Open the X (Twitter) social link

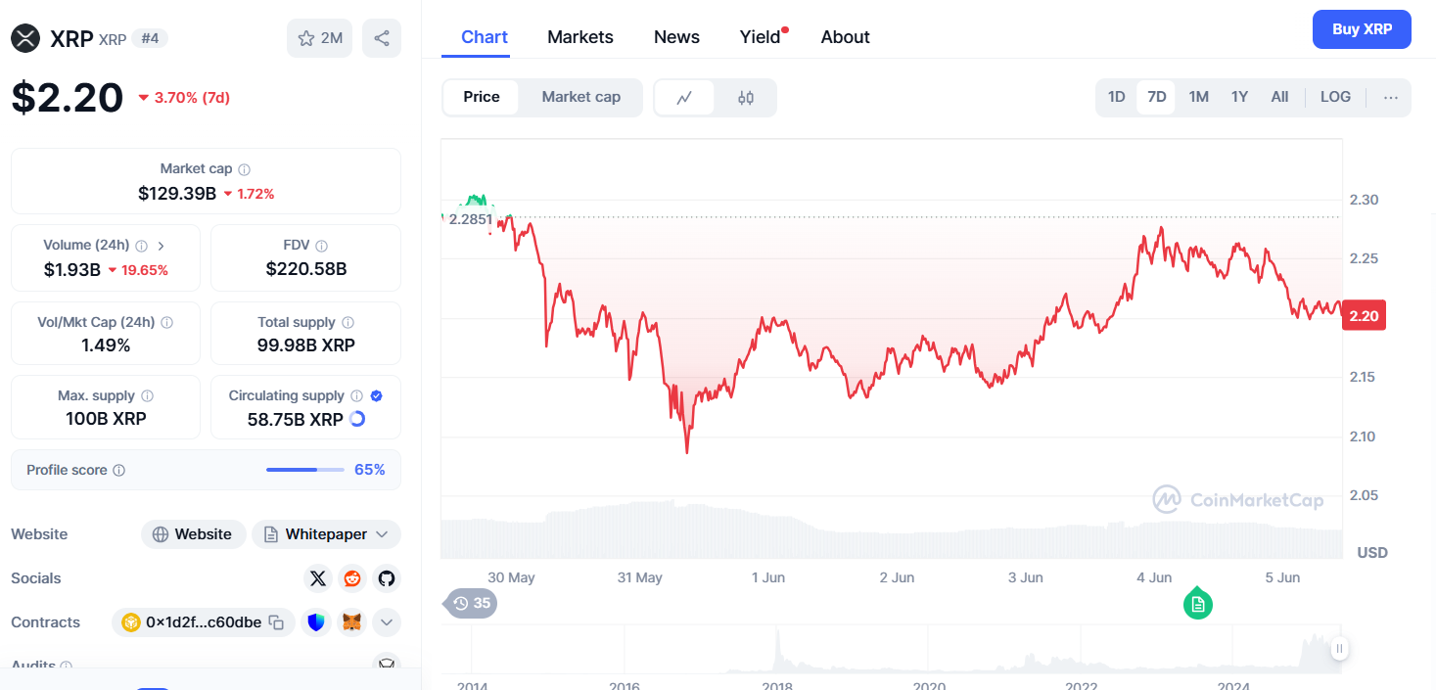(318, 578)
